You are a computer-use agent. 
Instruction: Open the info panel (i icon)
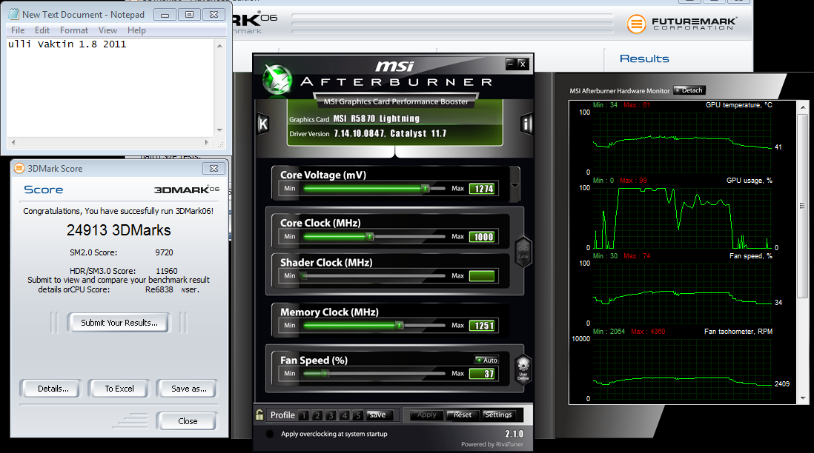pyautogui.click(x=526, y=124)
